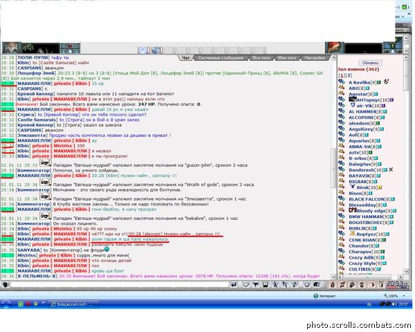Click the crossed-out figure icon in chat bar

[285, 284]
